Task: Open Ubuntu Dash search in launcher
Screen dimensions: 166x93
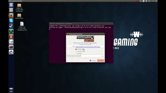Action: click(x=11, y=5)
